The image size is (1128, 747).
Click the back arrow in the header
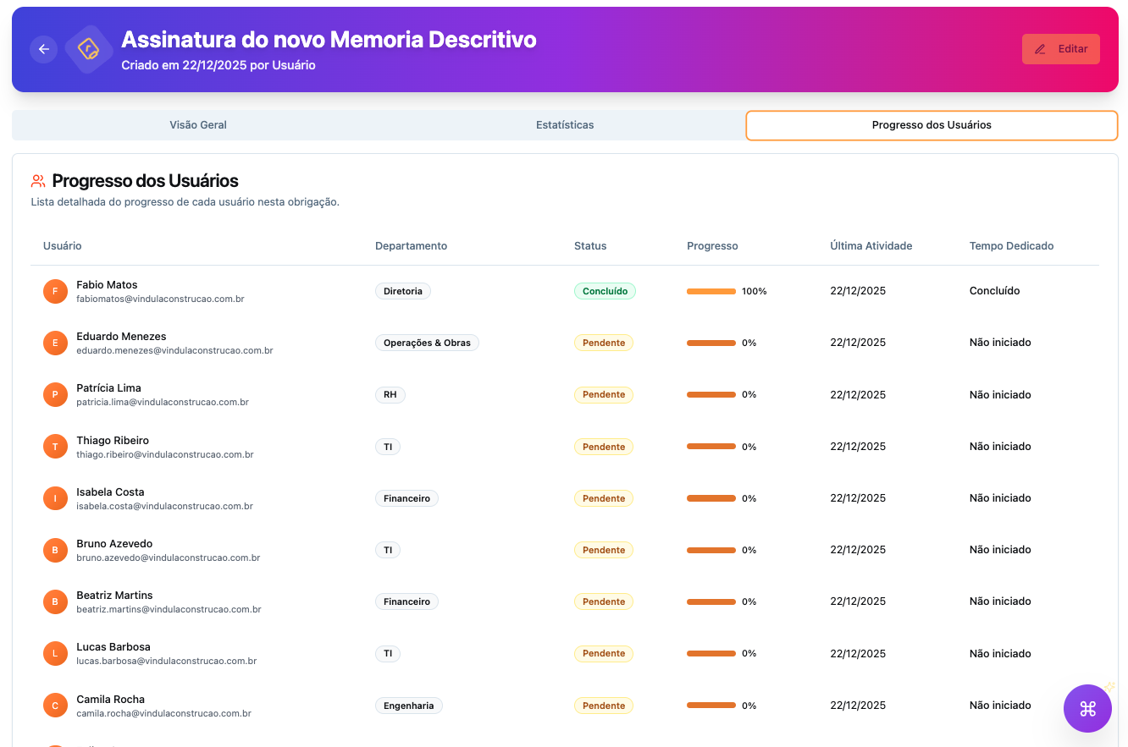[43, 48]
